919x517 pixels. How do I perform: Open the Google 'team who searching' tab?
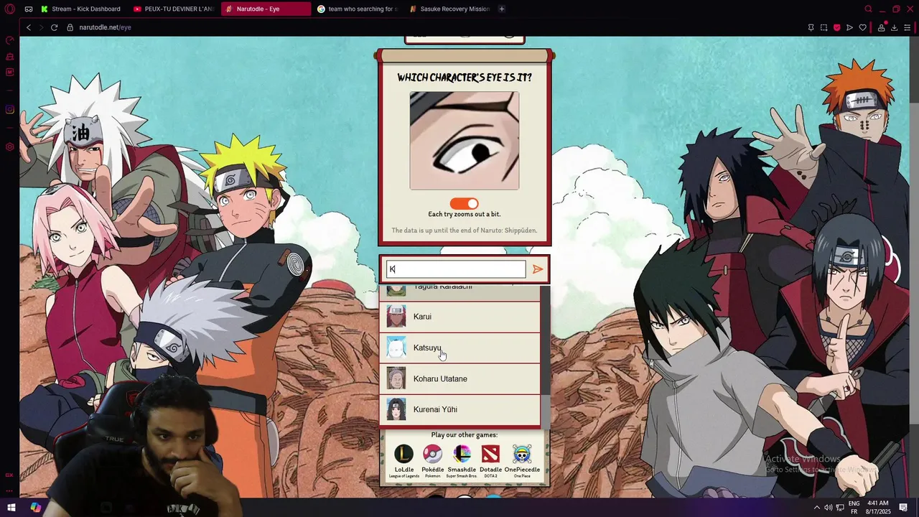358,9
